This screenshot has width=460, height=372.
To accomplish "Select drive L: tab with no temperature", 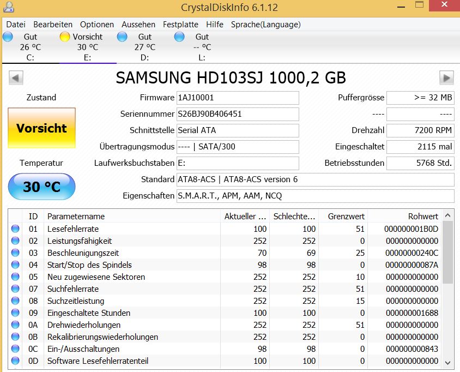I will pyautogui.click(x=202, y=47).
